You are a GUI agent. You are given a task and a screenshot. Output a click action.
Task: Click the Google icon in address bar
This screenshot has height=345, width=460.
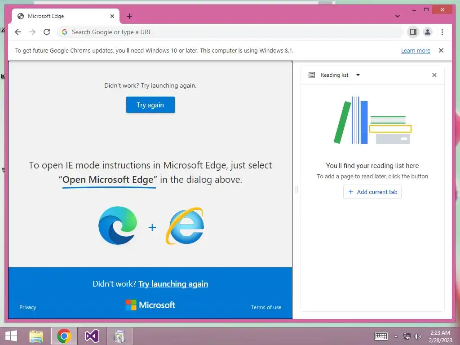[x=65, y=32]
